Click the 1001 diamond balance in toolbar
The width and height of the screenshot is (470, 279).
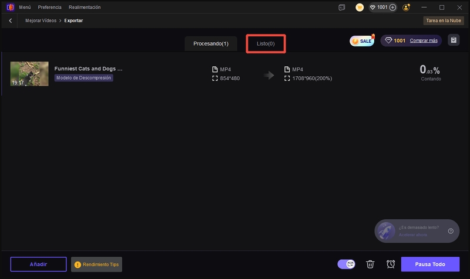click(x=395, y=40)
